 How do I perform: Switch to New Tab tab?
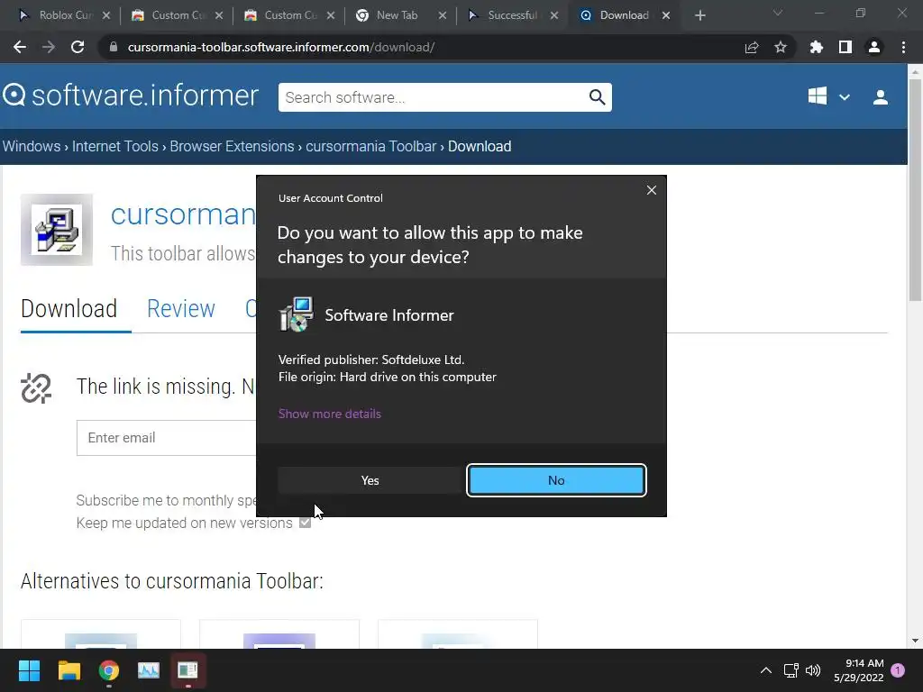pyautogui.click(x=397, y=15)
